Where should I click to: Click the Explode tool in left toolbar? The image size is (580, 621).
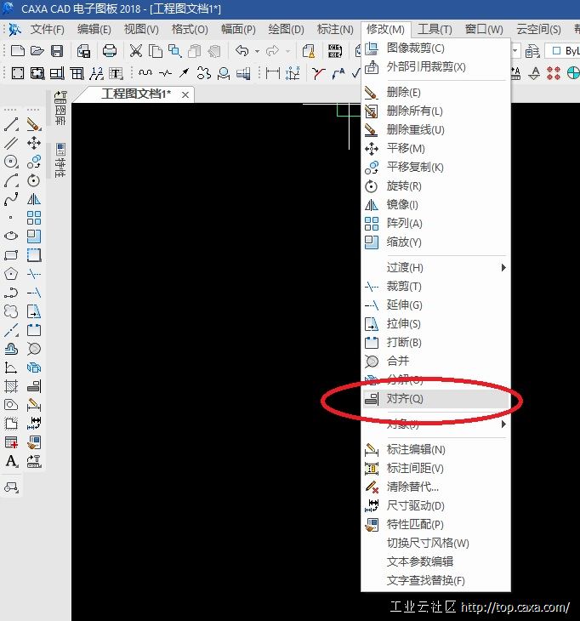(34, 367)
